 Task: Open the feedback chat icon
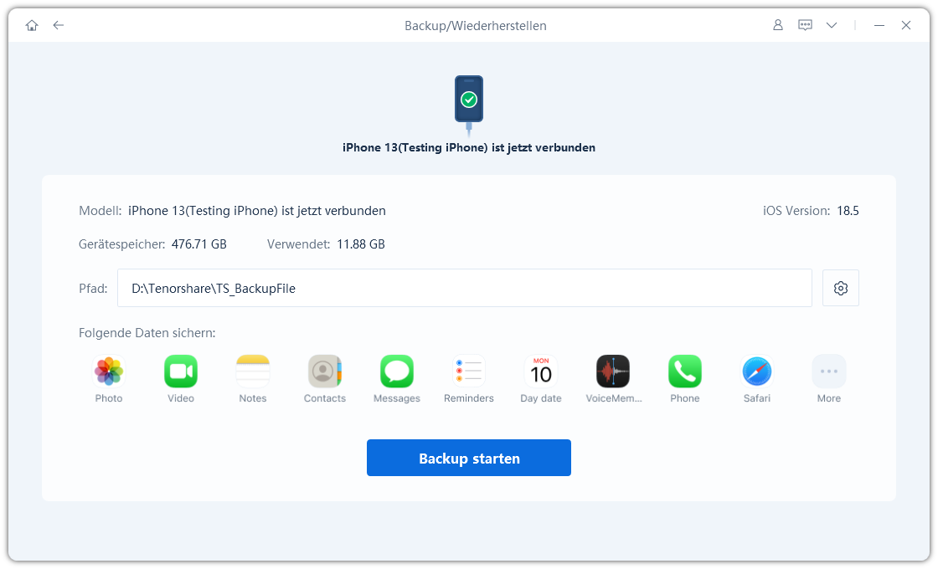805,25
